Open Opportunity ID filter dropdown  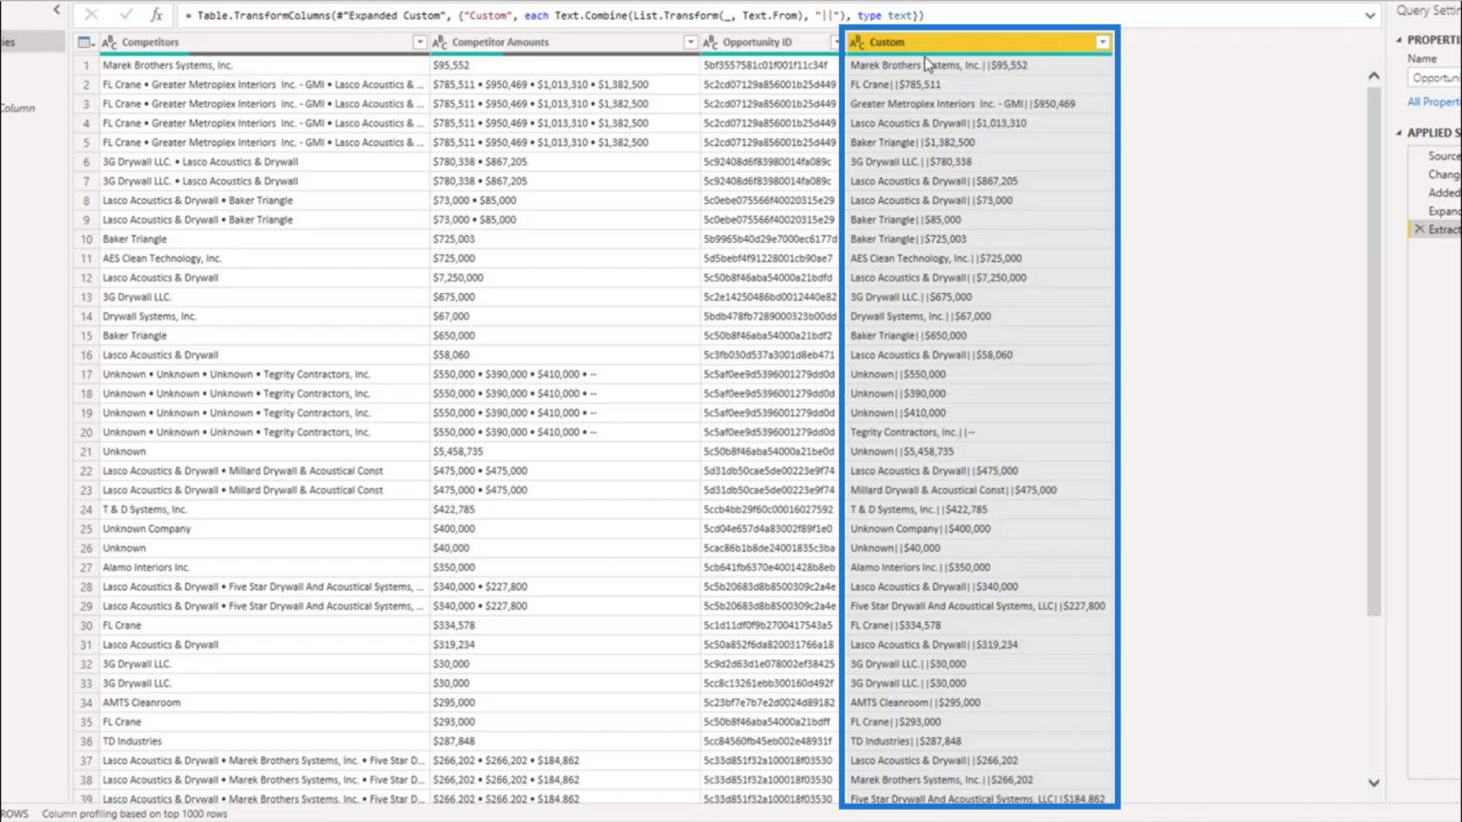(x=835, y=42)
